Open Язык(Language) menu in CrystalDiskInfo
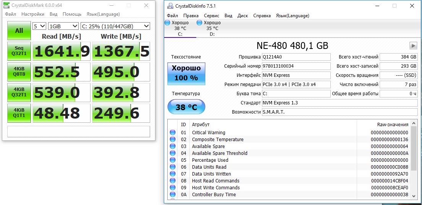 293,16
